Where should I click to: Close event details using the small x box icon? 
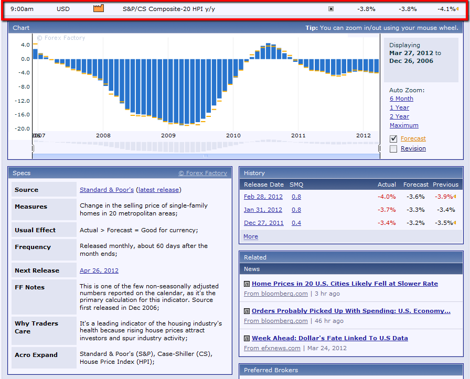point(331,9)
